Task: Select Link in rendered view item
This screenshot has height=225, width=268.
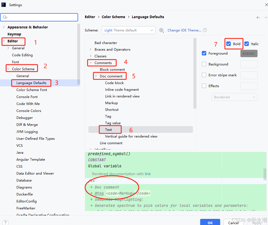Action: pos(122,96)
